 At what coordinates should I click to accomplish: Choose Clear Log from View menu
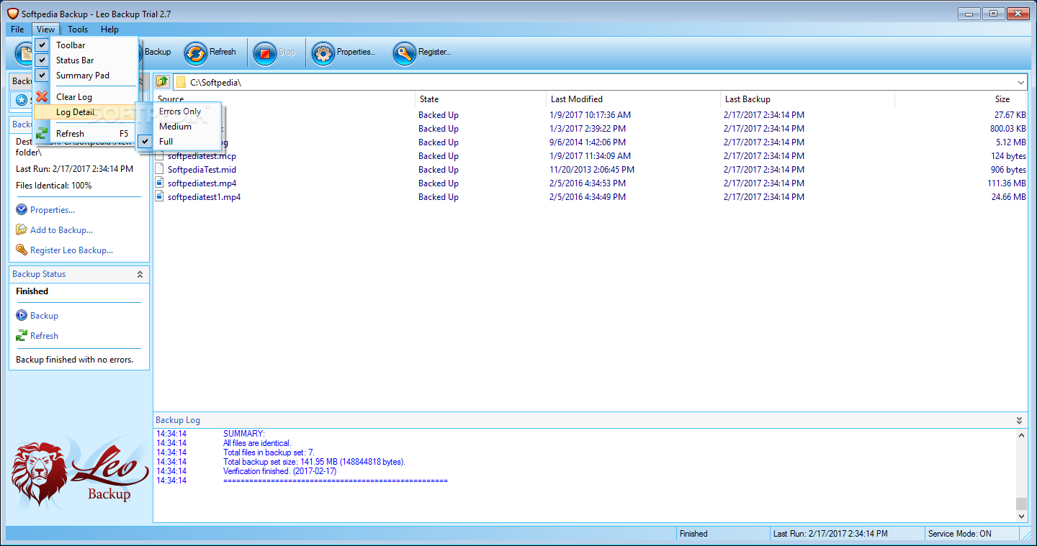(x=85, y=97)
